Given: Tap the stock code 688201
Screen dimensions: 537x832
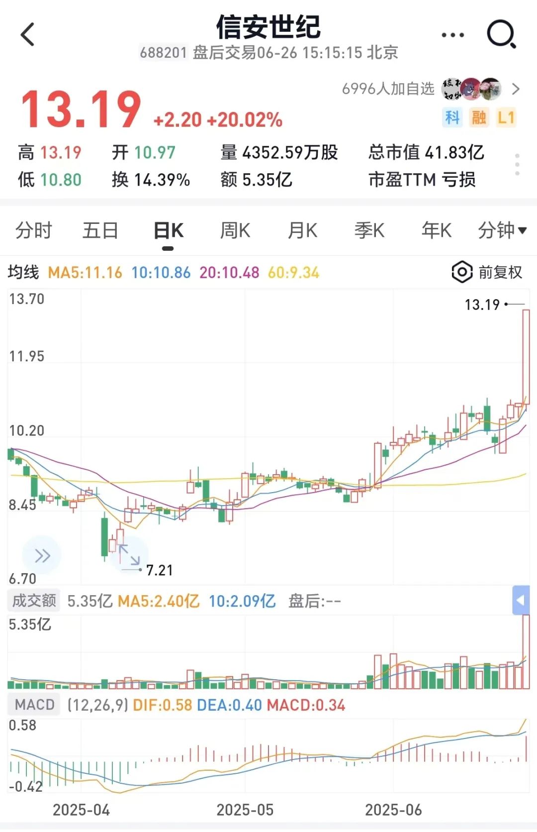Looking at the screenshot, I should (x=163, y=53).
